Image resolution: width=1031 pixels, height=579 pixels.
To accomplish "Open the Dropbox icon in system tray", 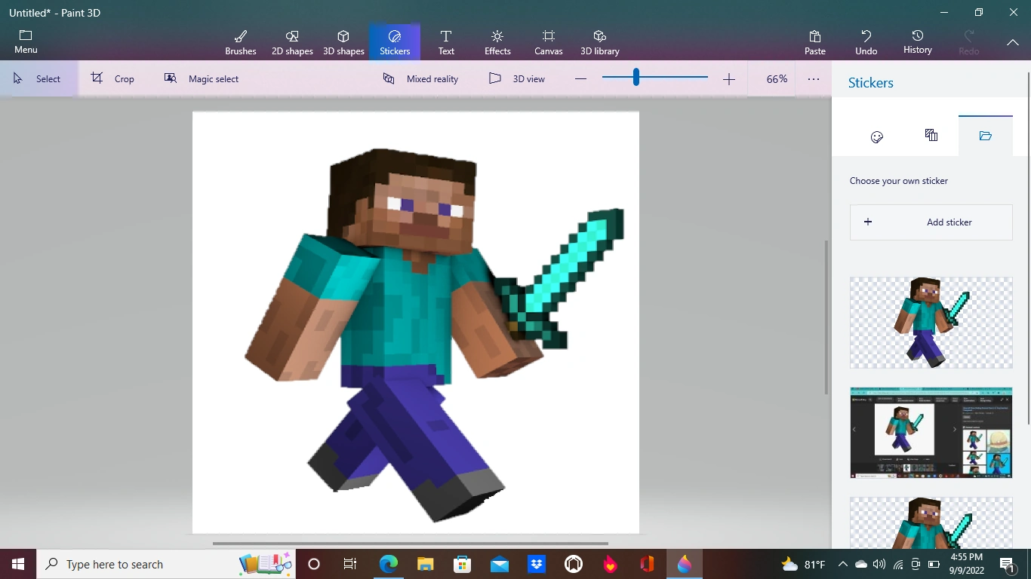I will [x=536, y=564].
